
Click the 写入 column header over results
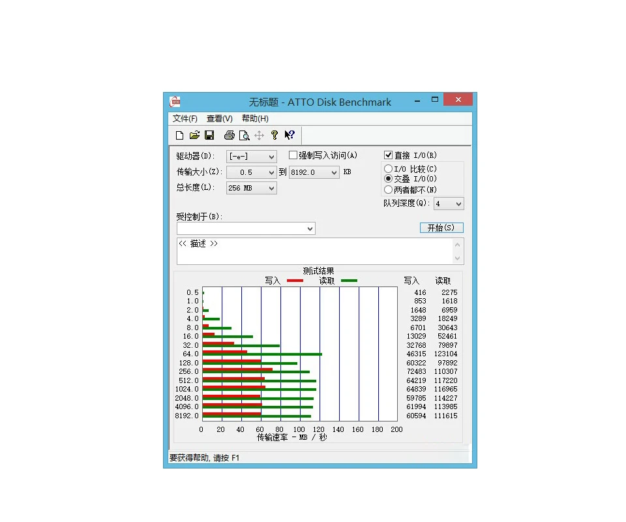point(411,281)
